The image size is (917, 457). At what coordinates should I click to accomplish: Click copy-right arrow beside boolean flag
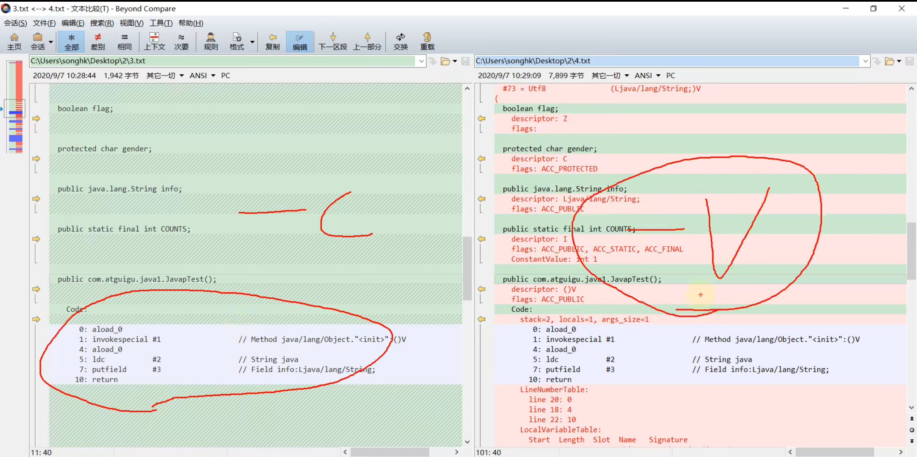[36, 118]
